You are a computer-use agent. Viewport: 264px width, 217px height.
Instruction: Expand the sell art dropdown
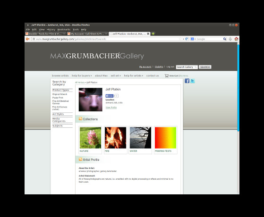point(116,75)
